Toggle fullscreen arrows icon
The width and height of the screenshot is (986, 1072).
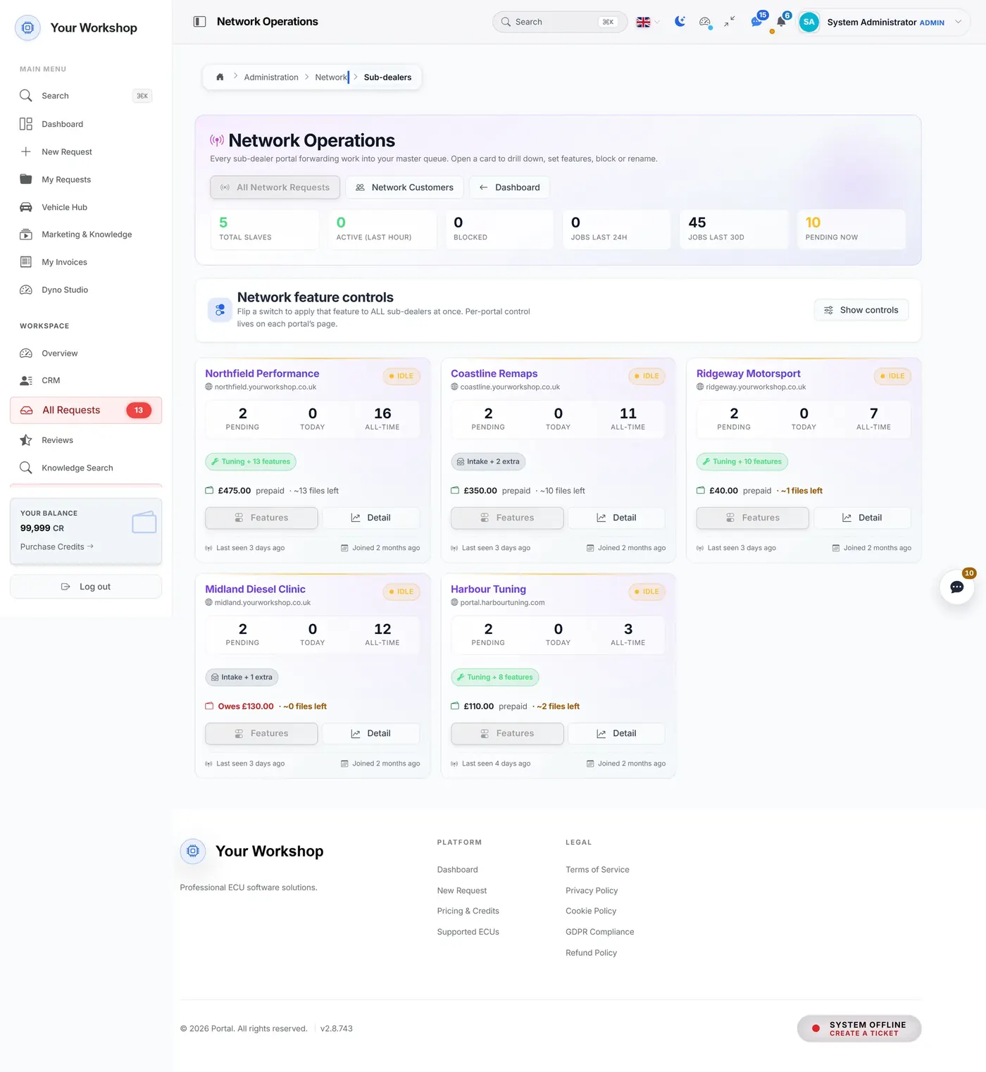coord(730,22)
